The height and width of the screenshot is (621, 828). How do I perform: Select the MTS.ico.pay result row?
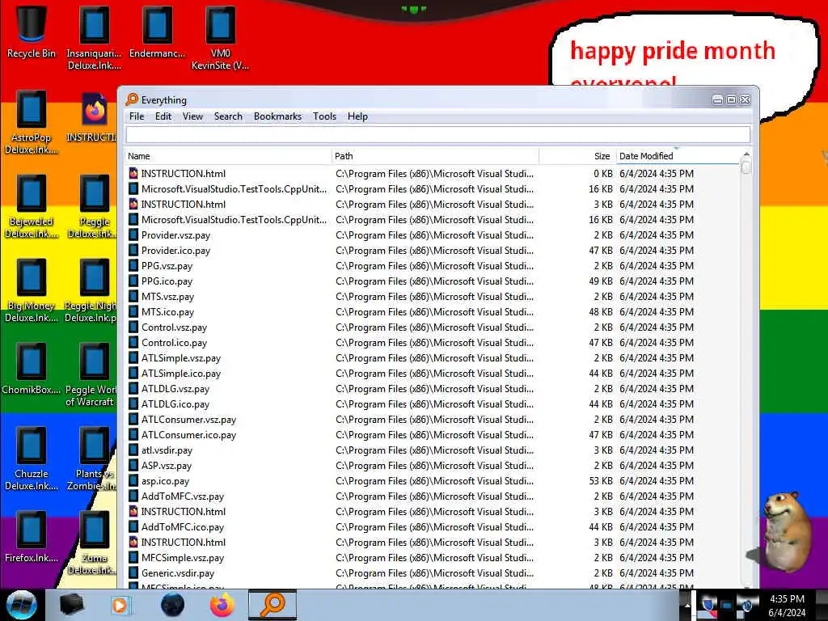[433, 311]
